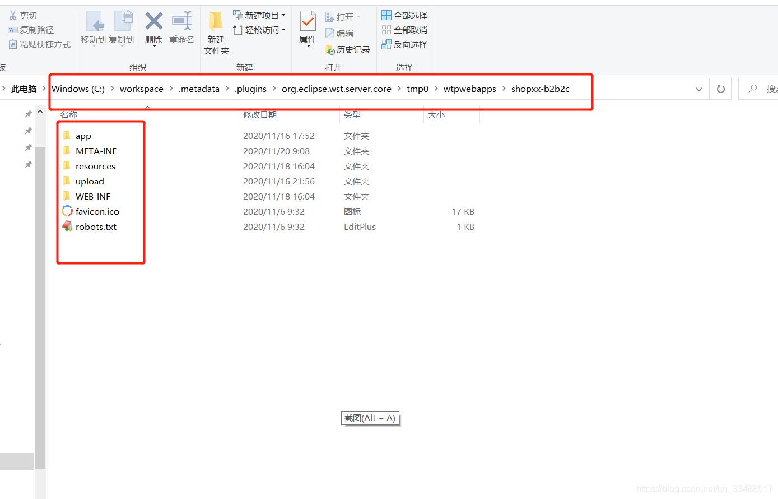The height and width of the screenshot is (499, 778).
Task: Click tmp0 in the breadcrumb path
Action: pos(417,89)
